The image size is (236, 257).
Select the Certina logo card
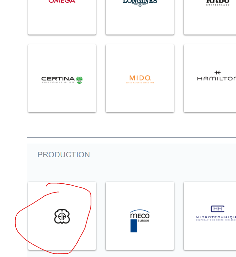[x=62, y=78]
